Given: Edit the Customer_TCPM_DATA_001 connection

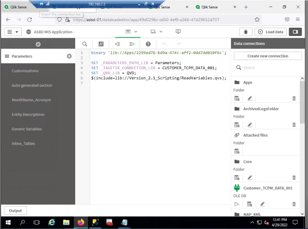Looking at the screenshot, I should [262, 204].
